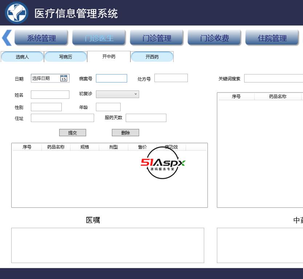Click the left arrow to scroll the navigation
This screenshot has width=303, height=279.
(7, 38)
